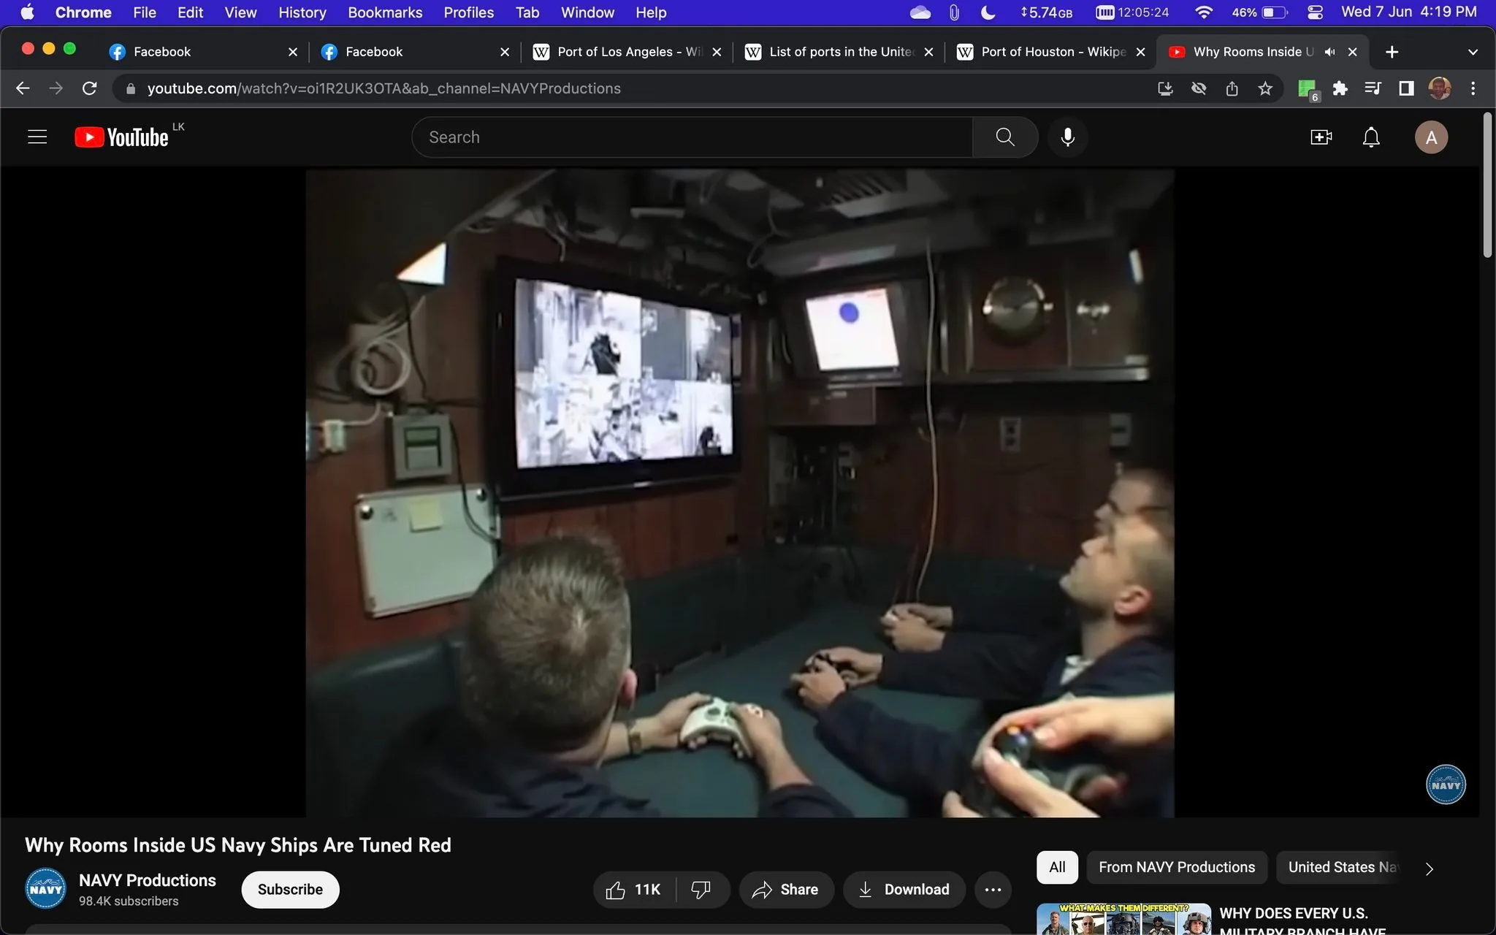Click the NAVY Productions channel avatar
This screenshot has width=1496, height=935.
click(45, 888)
